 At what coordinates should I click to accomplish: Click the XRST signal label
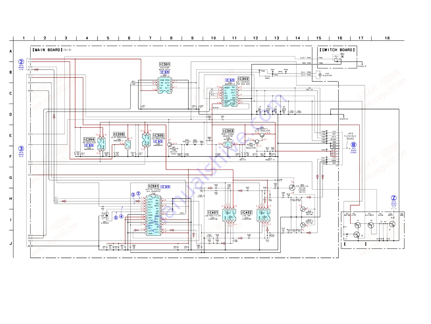pos(182,213)
